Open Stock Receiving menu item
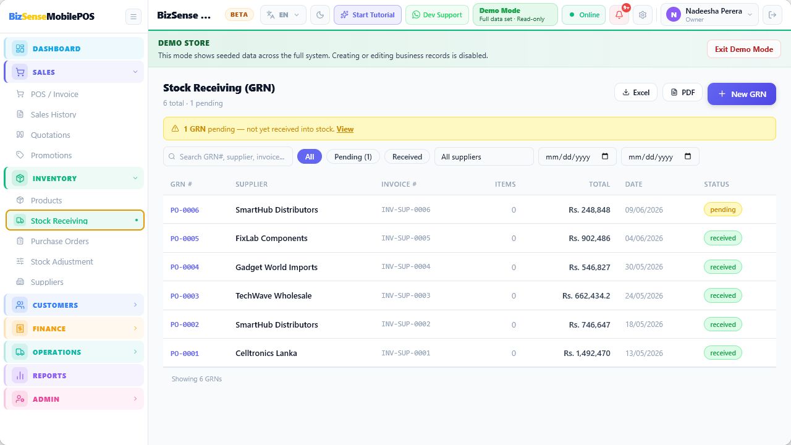The height and width of the screenshot is (445, 791). [75, 221]
